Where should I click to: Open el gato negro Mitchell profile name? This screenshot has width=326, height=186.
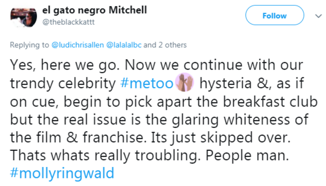pos(94,10)
